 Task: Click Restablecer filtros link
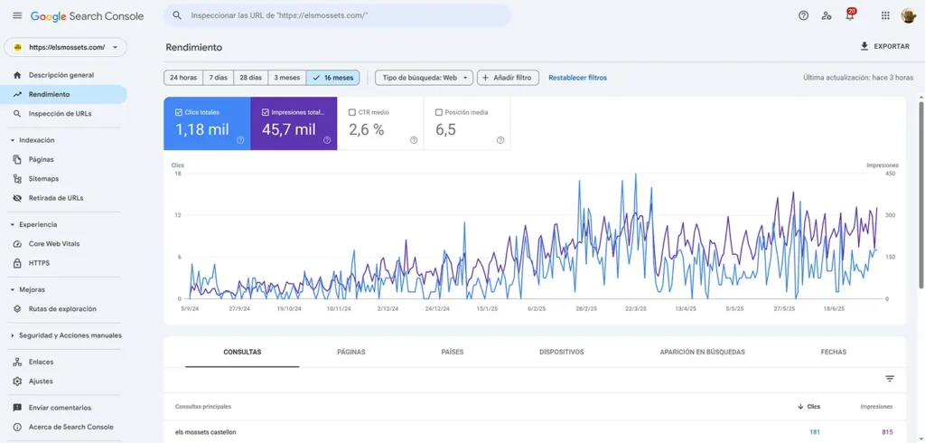click(x=577, y=78)
